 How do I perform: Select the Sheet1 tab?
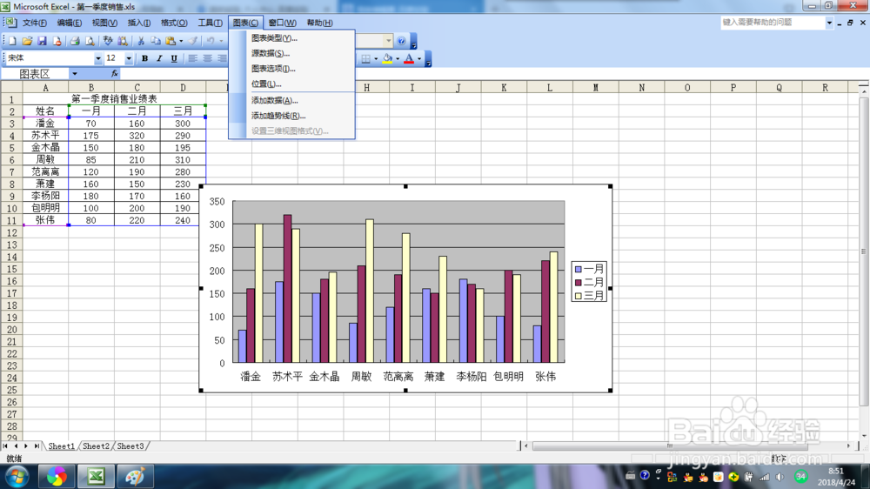point(61,446)
